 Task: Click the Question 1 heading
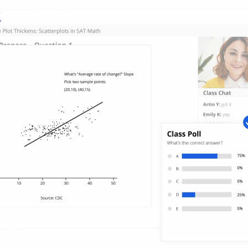tap(53, 44)
